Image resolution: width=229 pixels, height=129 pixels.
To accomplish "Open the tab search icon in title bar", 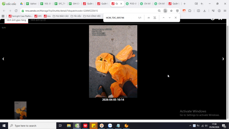I will coord(196,4).
